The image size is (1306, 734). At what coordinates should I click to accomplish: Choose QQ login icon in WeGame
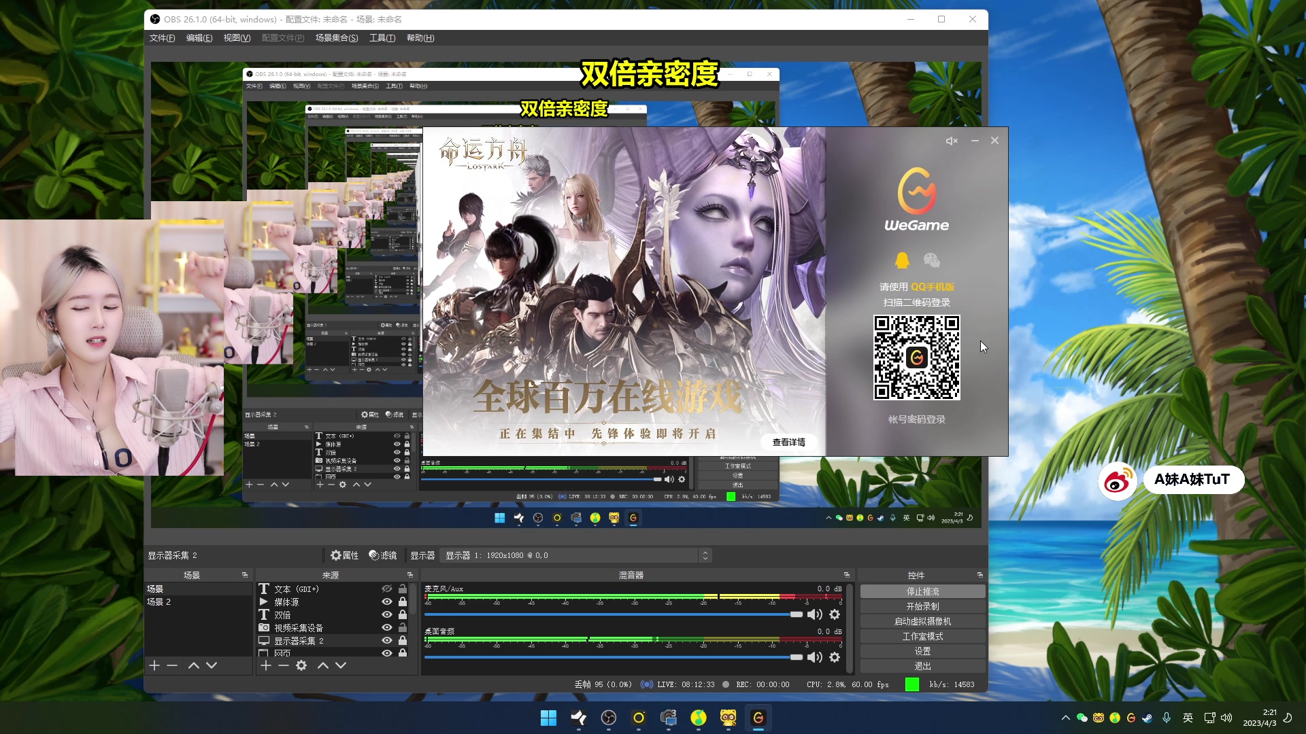click(902, 260)
